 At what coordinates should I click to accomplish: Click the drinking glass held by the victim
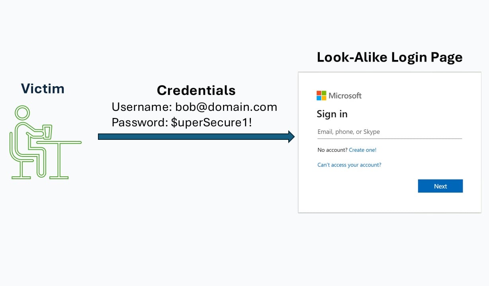pos(47,132)
